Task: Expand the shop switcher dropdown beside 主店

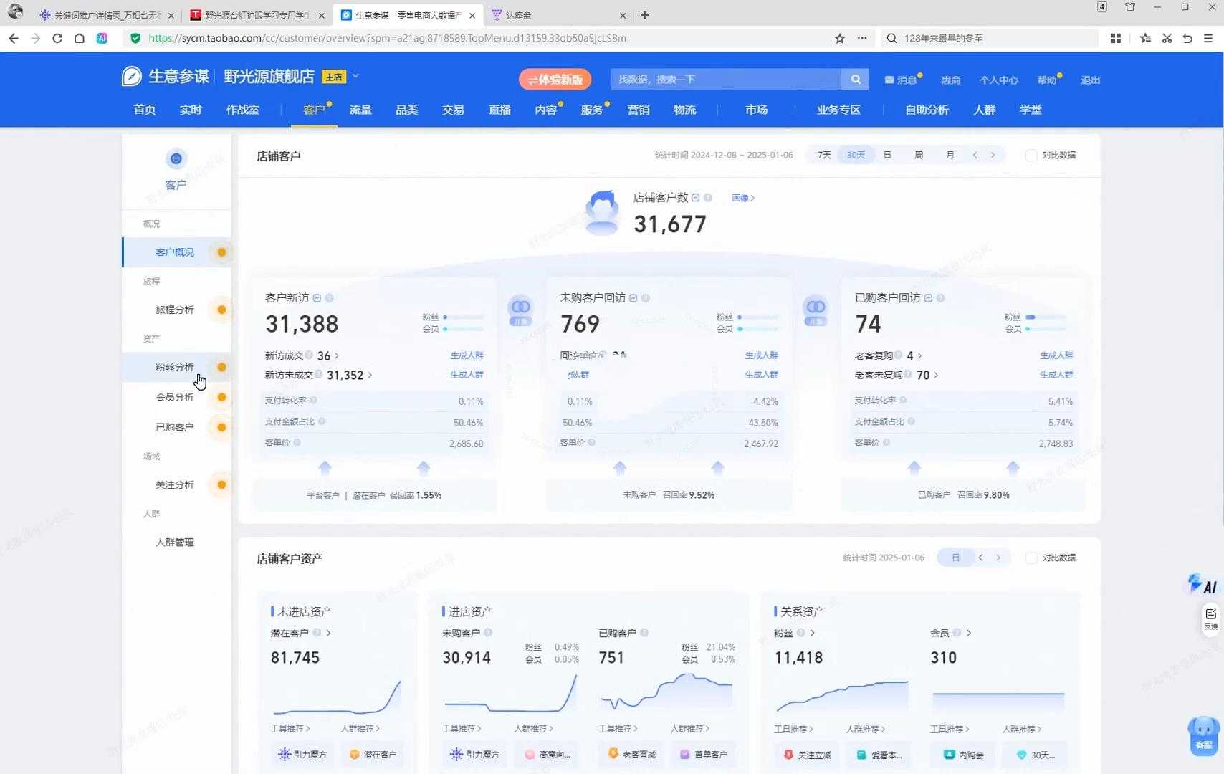Action: (355, 76)
